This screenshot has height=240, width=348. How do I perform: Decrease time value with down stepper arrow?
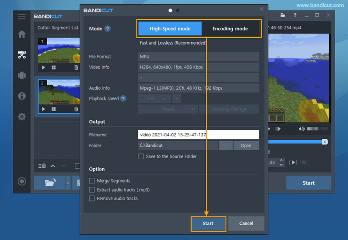click(x=281, y=165)
